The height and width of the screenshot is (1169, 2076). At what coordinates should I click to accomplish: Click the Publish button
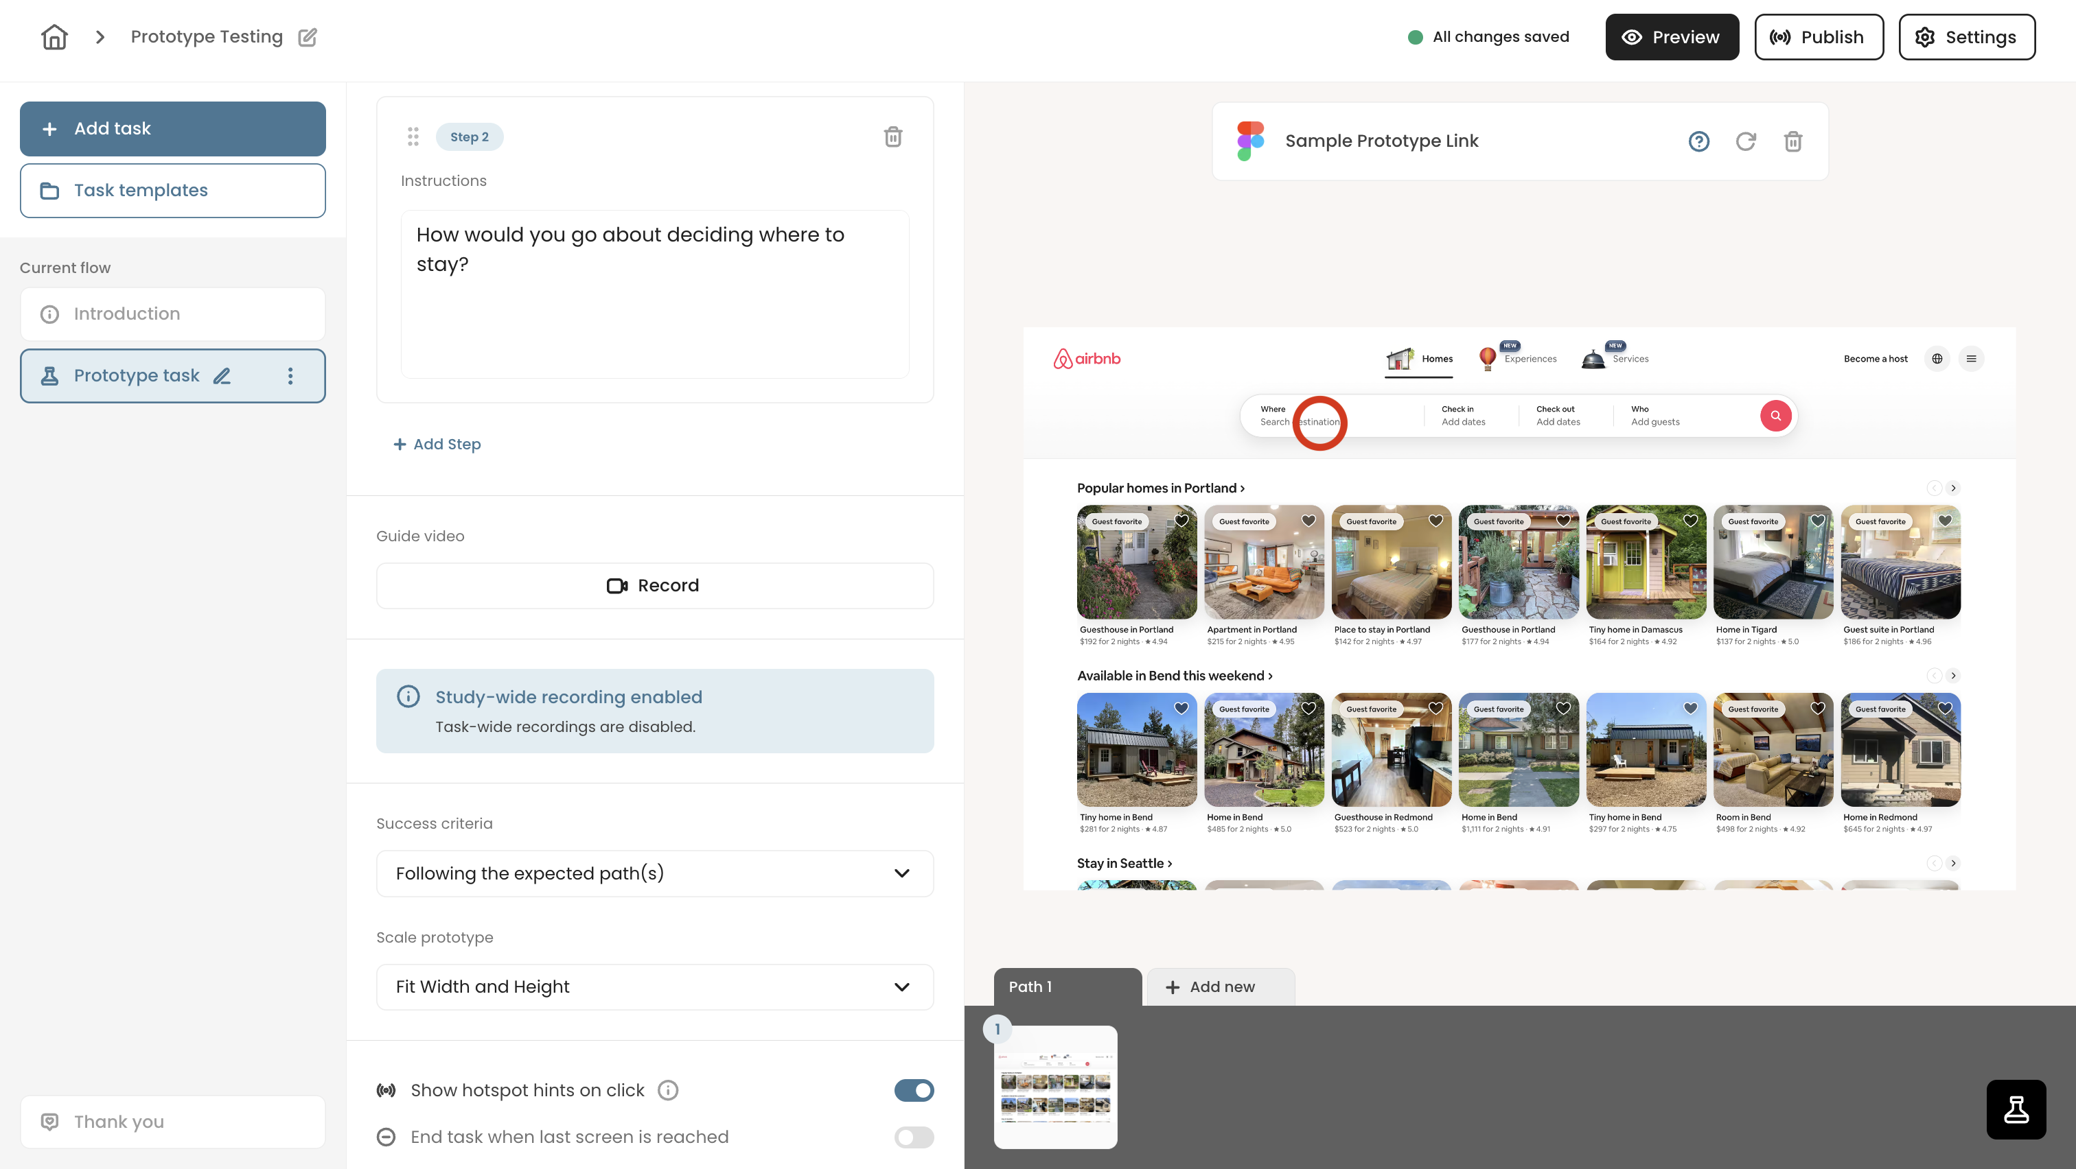1818,37
